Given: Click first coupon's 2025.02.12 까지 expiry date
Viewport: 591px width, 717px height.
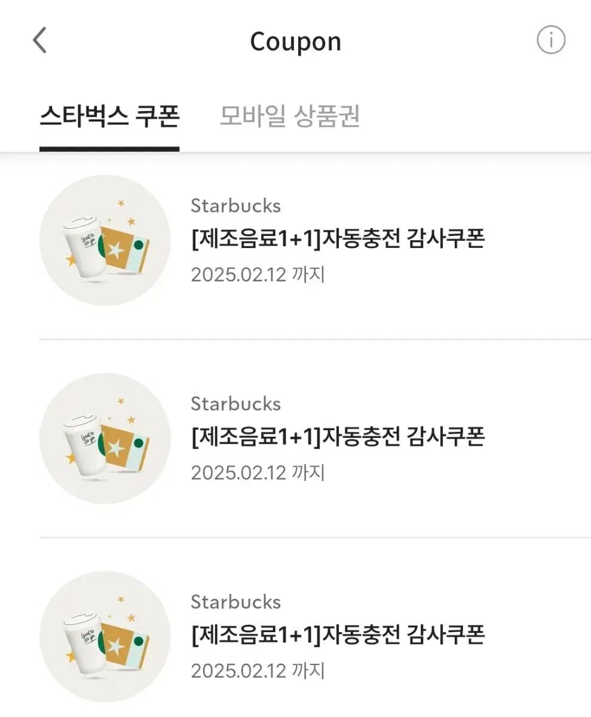Looking at the screenshot, I should [258, 275].
